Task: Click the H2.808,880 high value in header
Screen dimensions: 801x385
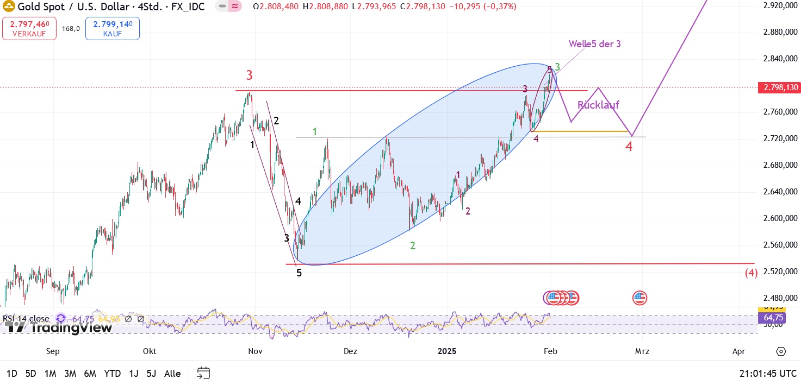Action: [x=325, y=7]
